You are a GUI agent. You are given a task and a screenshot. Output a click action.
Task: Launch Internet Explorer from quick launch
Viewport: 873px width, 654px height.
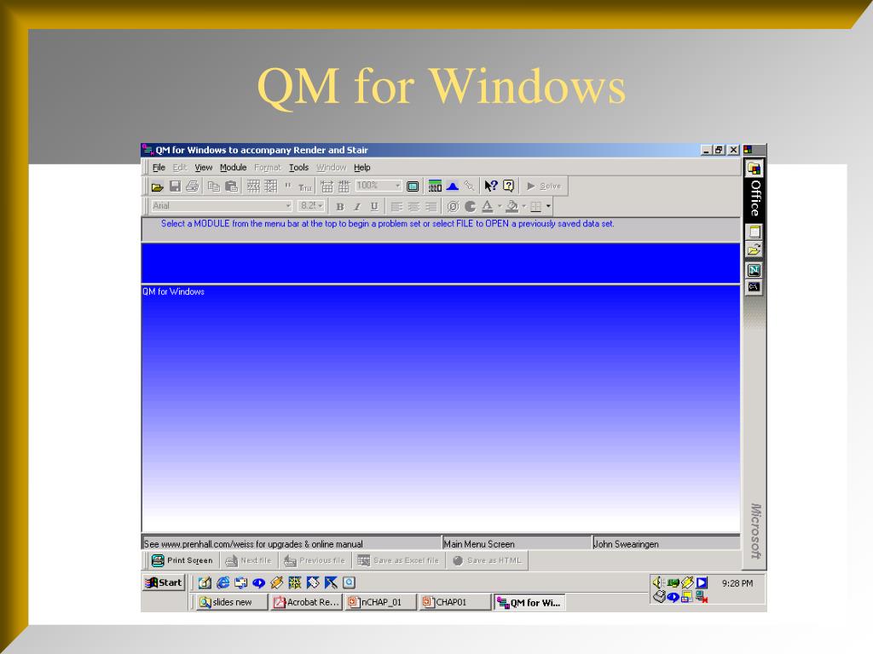223,582
